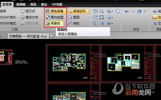Click the 显示点 show points tool
This screenshot has width=161, height=100.
[28, 11]
